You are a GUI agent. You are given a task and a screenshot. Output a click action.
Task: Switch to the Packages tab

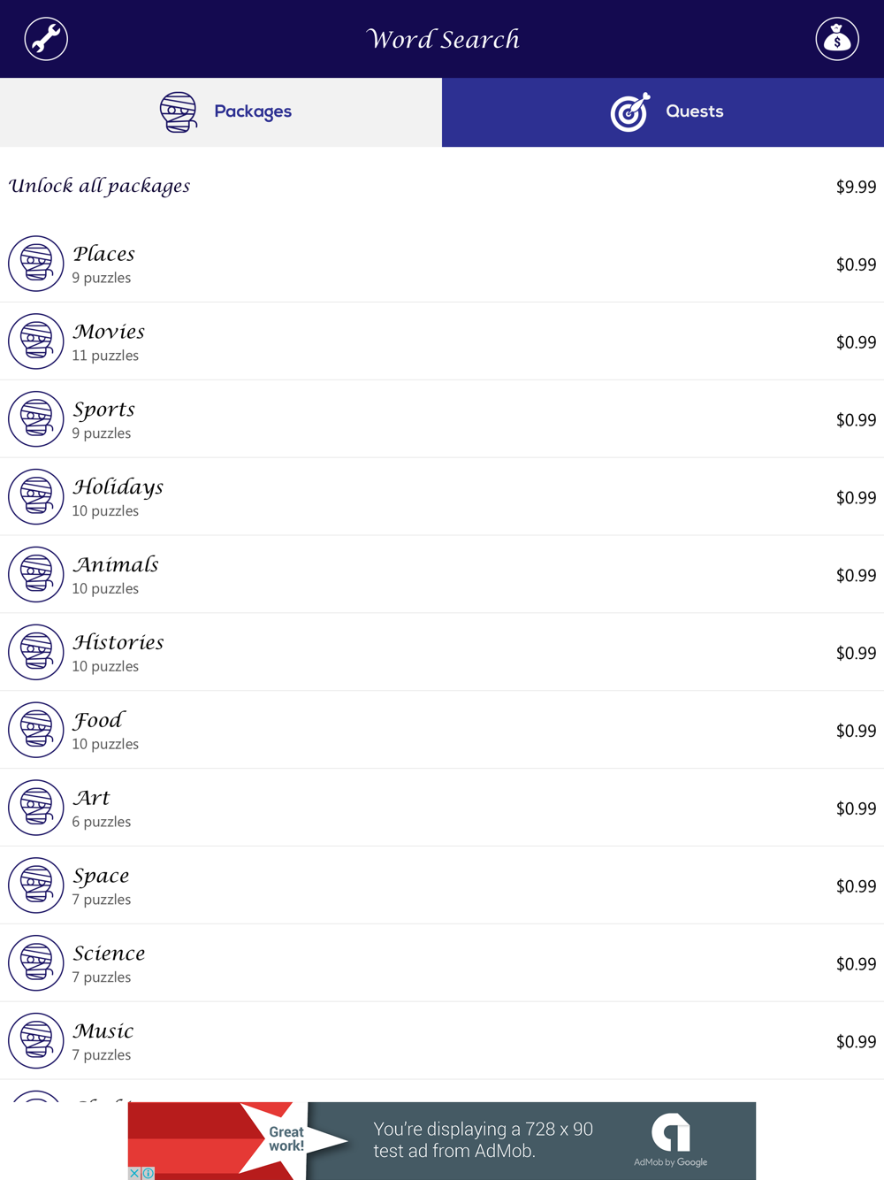pyautogui.click(x=221, y=112)
